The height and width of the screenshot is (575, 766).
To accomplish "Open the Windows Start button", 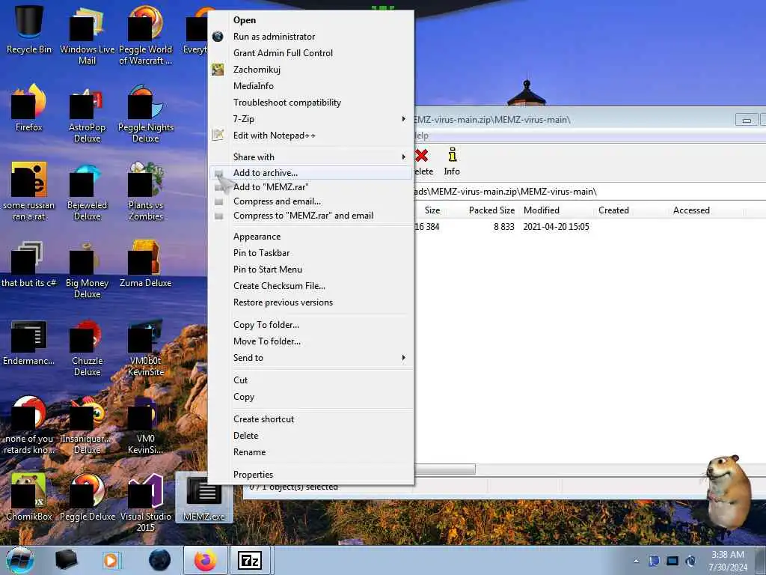I will tap(20, 560).
